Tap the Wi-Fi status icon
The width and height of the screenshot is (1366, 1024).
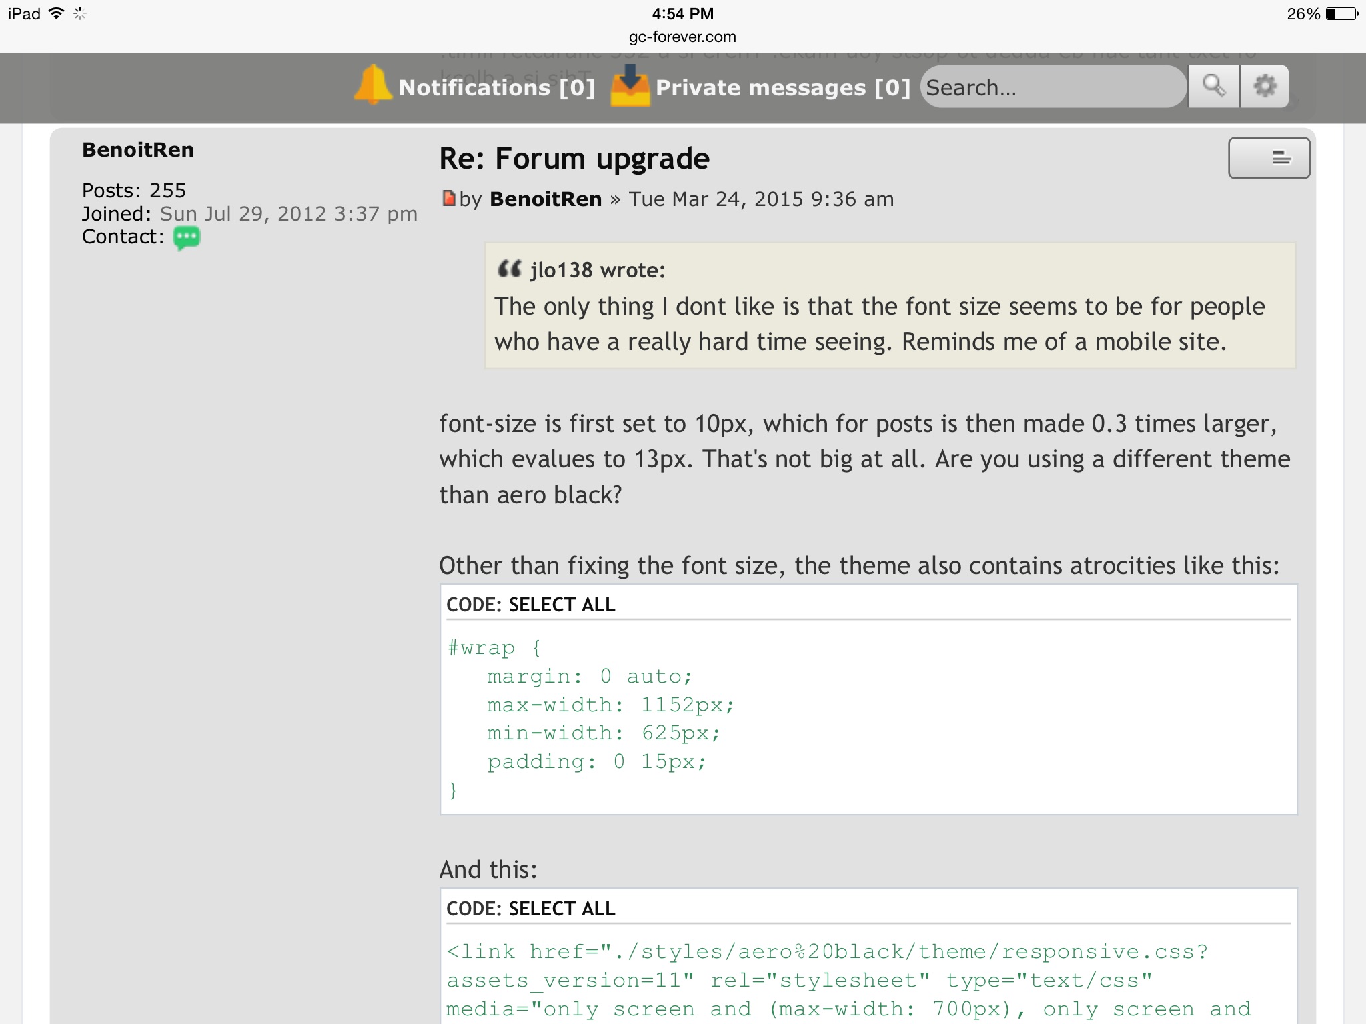pos(57,13)
